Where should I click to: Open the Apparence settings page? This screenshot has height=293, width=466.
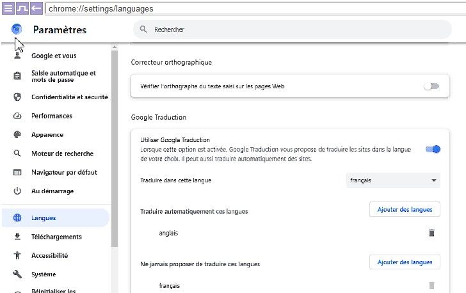tap(47, 134)
